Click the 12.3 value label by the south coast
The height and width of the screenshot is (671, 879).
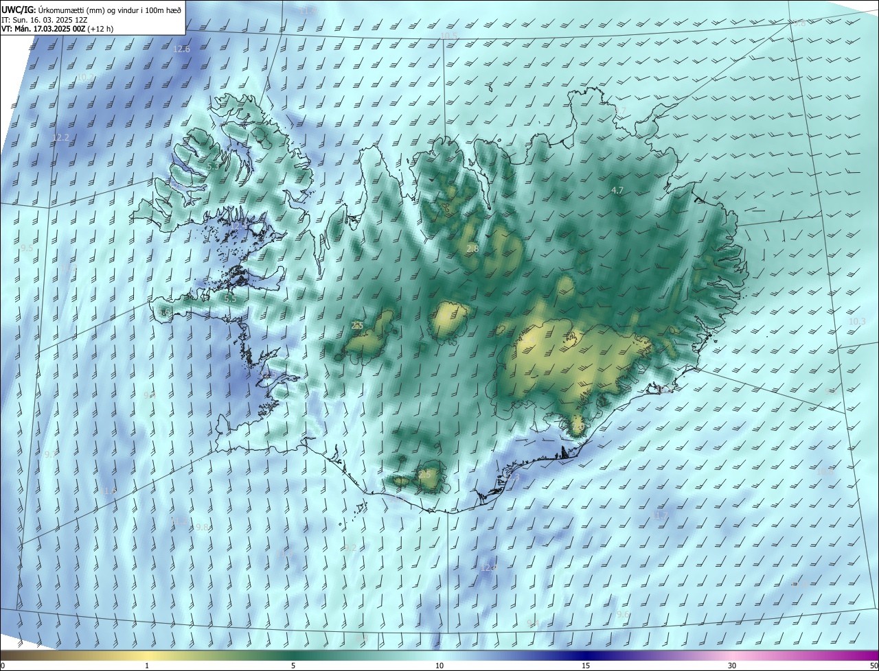click(x=513, y=477)
